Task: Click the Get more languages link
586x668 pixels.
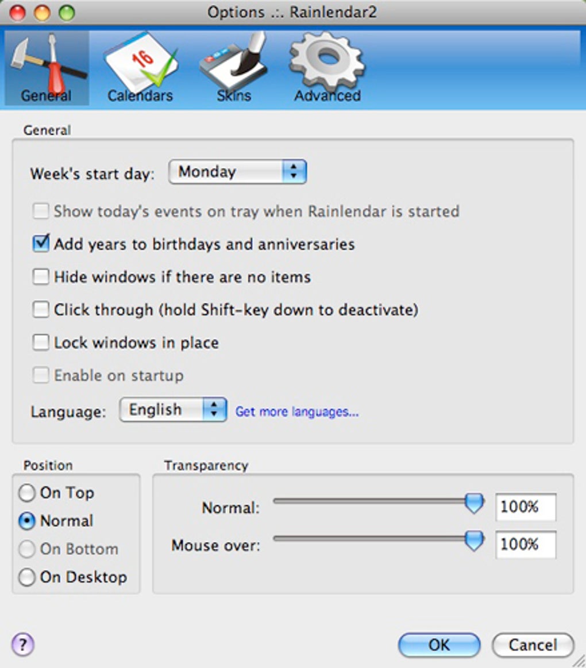Action: coord(297,412)
